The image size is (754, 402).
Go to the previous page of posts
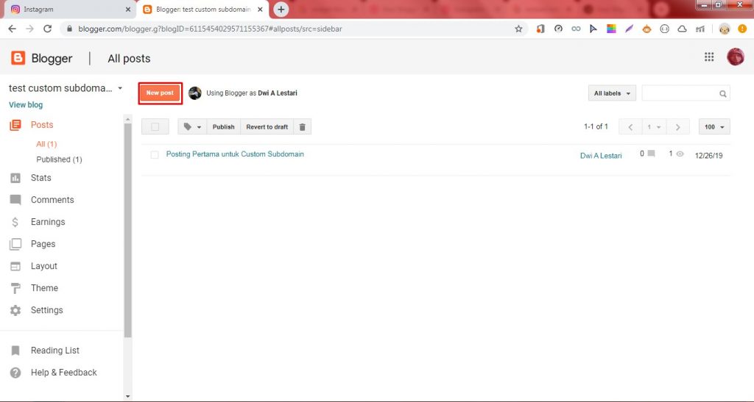[630, 126]
